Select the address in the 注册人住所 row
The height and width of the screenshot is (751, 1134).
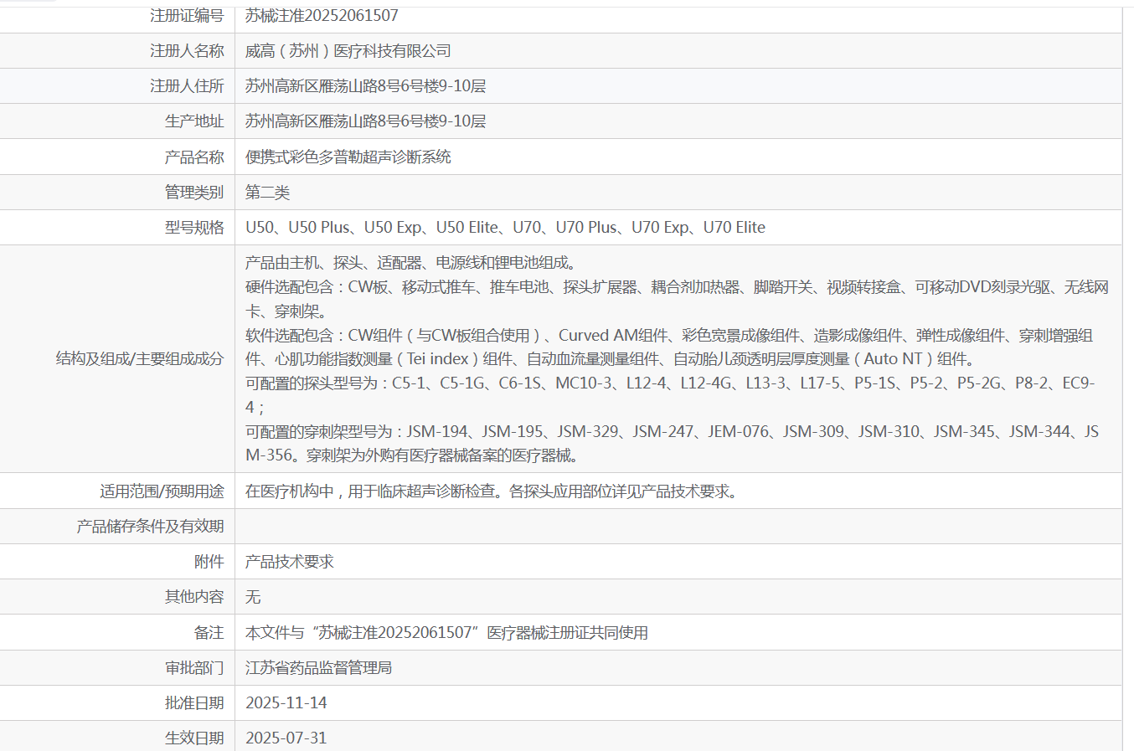pyautogui.click(x=365, y=86)
